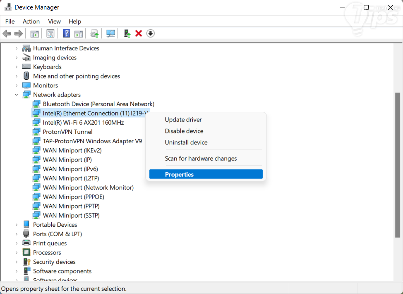Select the WAN Miniport (IP) entry
The width and height of the screenshot is (403, 294).
pyautogui.click(x=67, y=159)
